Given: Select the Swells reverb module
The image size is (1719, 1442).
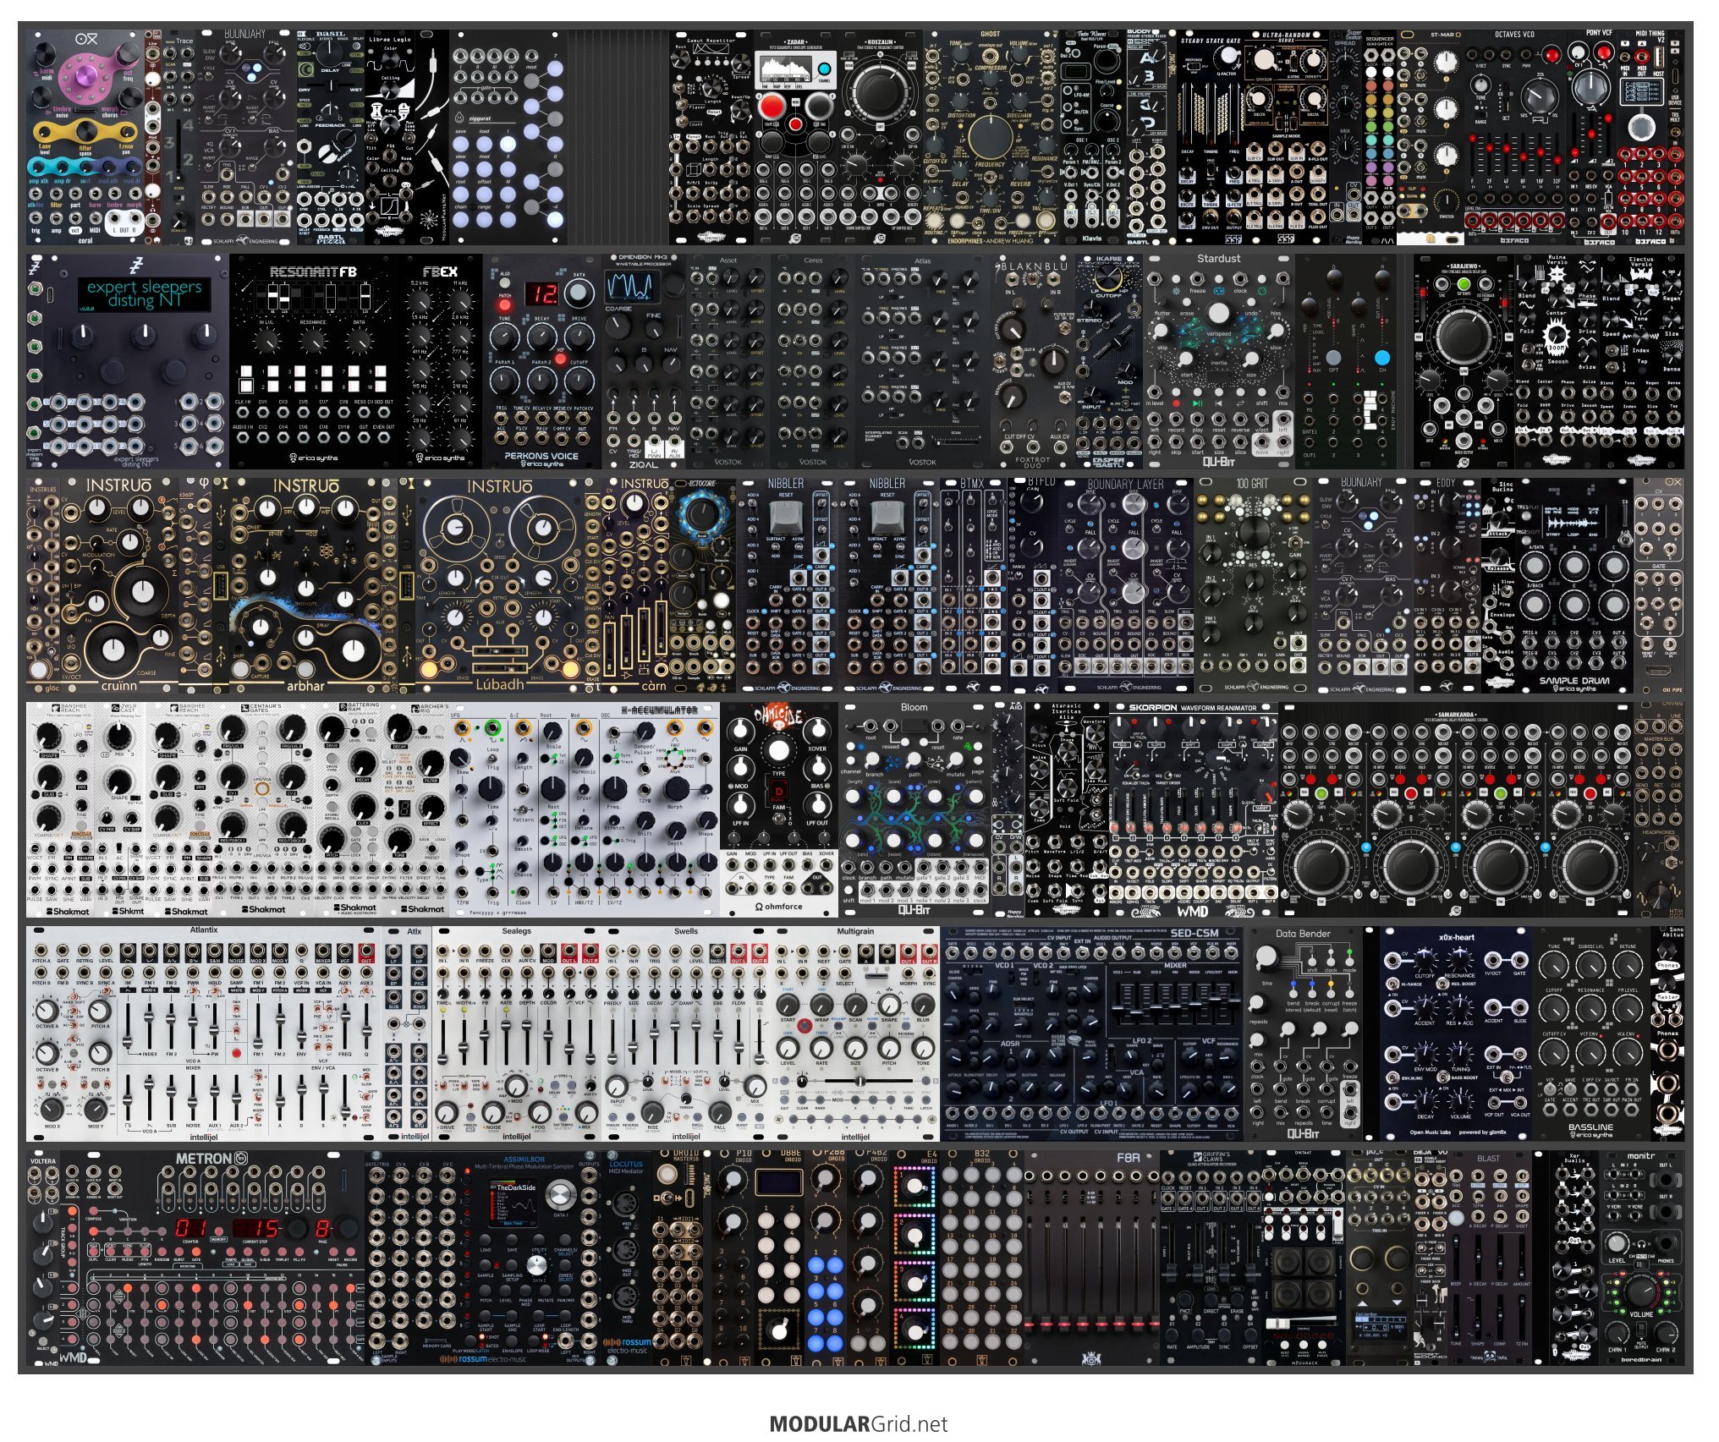Looking at the screenshot, I should click(x=686, y=1034).
